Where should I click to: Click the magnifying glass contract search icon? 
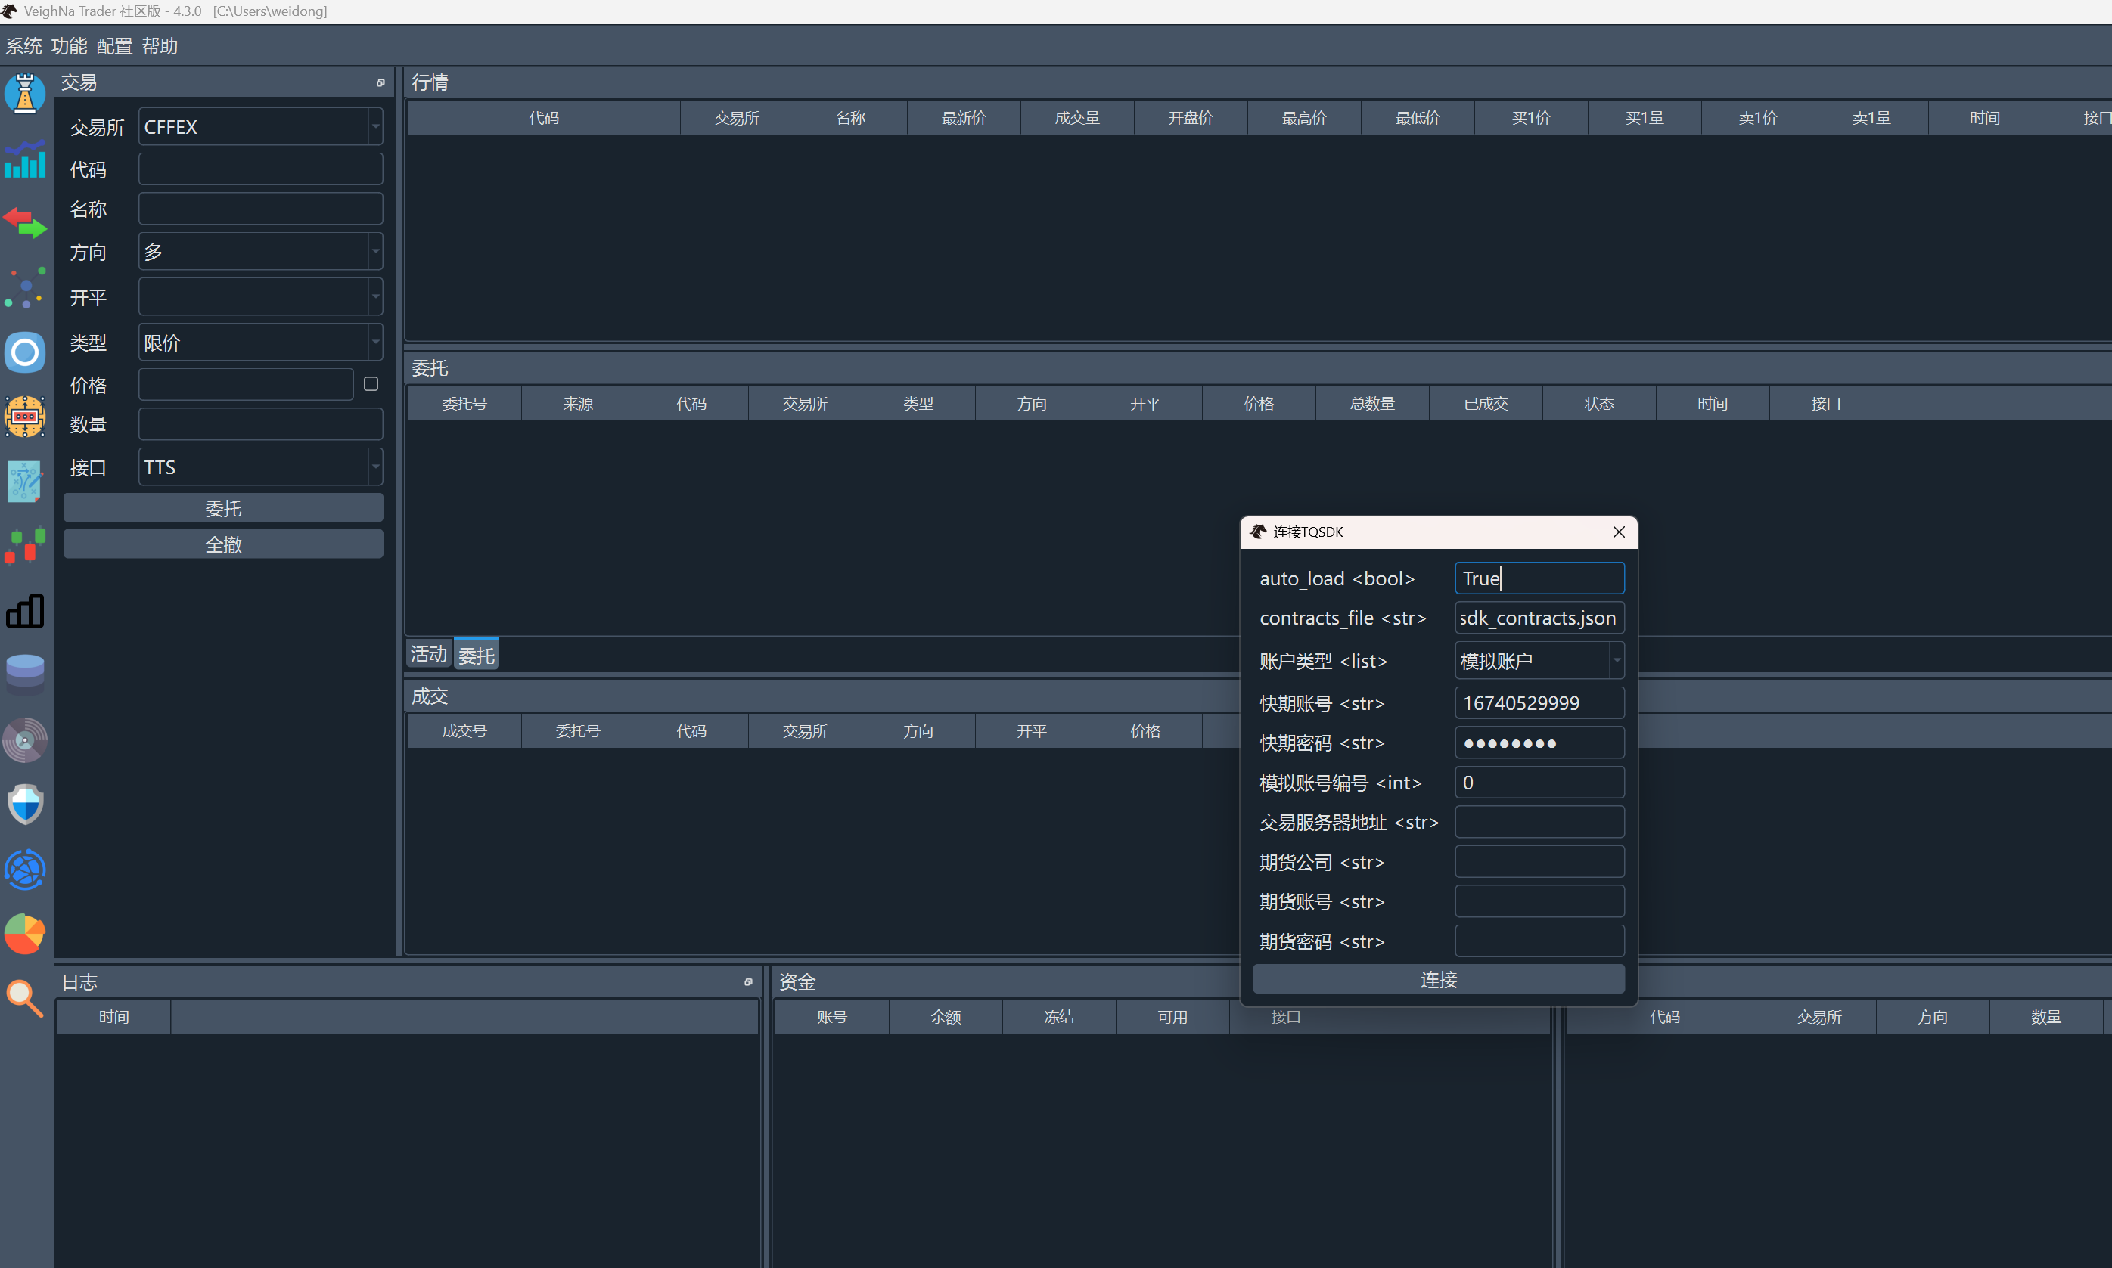[25, 997]
